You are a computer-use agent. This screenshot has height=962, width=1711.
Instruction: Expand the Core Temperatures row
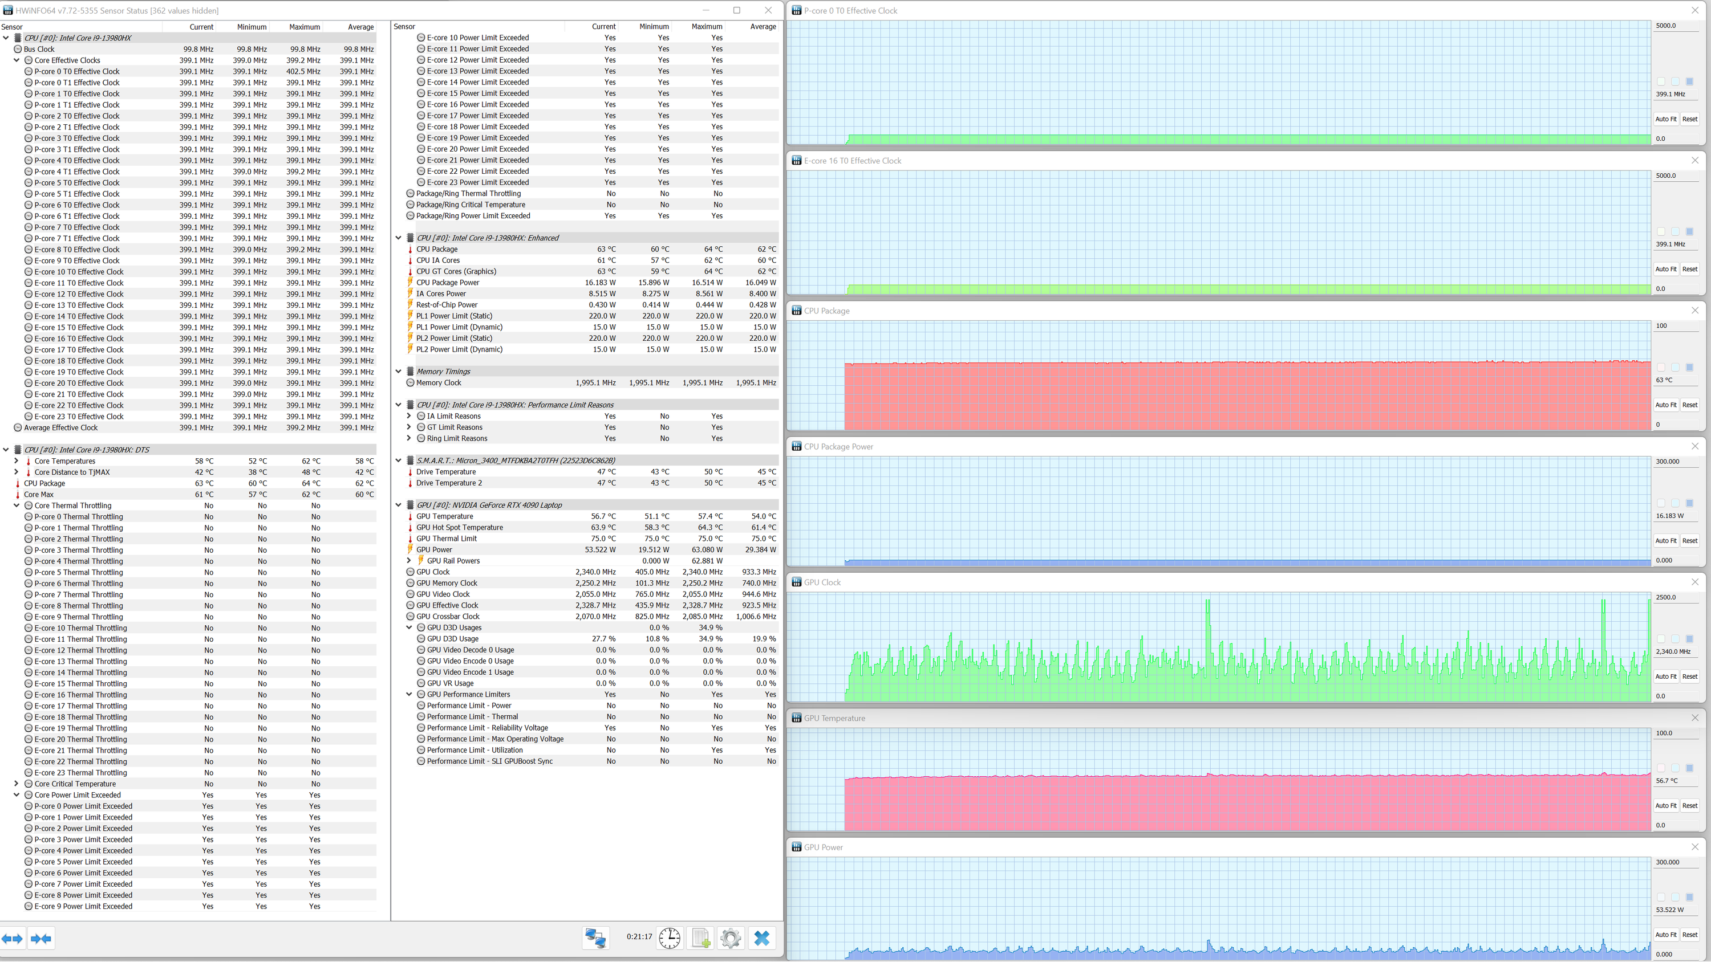[17, 460]
